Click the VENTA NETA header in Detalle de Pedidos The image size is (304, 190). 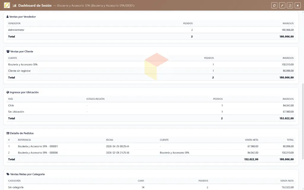251,140
